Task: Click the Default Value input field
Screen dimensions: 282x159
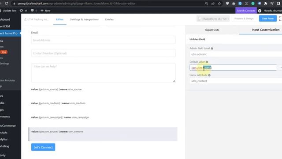Action: tap(233, 68)
